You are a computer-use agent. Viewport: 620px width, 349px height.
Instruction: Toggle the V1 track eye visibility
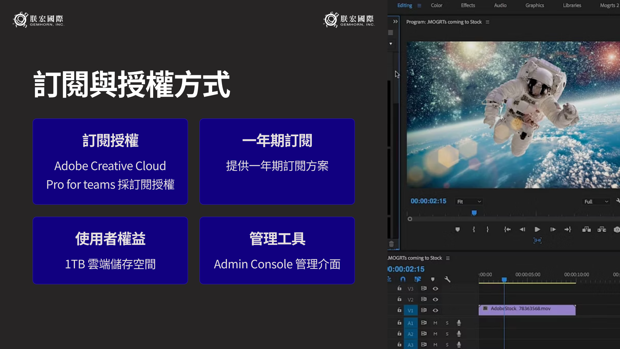click(x=435, y=310)
